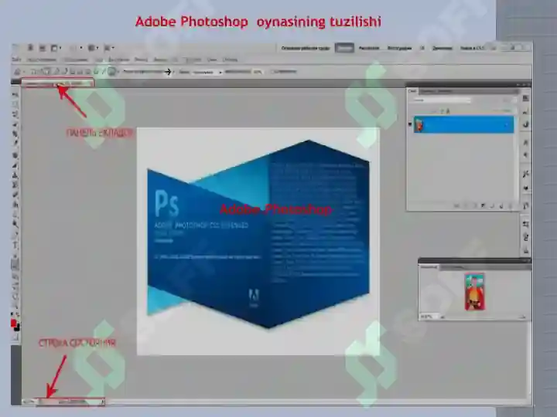Viewport: 557px width, 417px height.
Task: Open the Файл menu
Action: coord(17,59)
